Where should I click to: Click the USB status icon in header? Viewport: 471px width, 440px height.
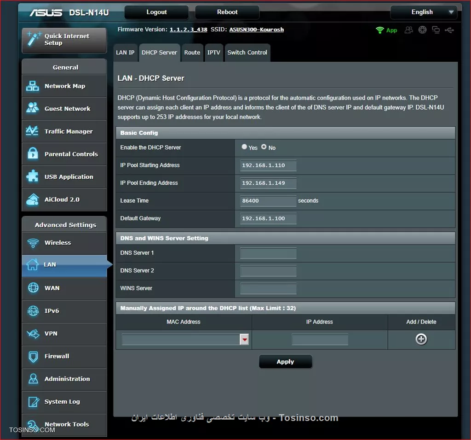449,30
